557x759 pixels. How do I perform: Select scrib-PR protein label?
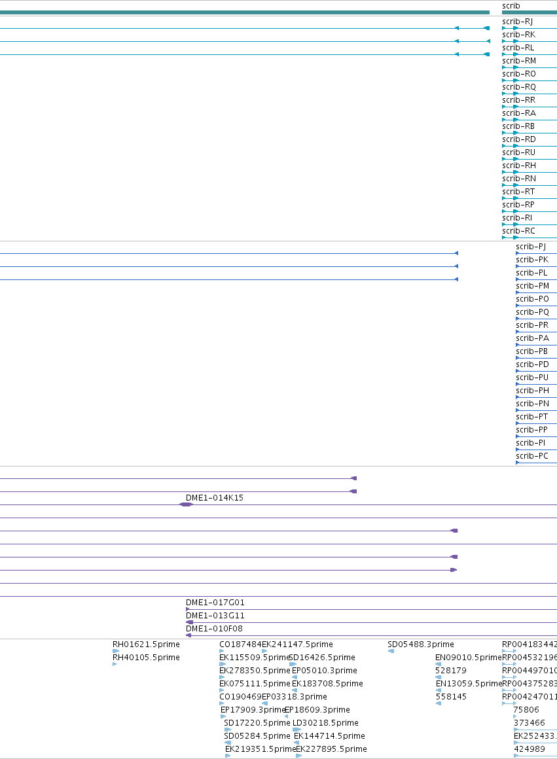532,325
